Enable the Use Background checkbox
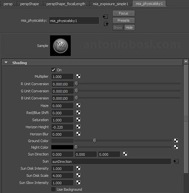The image size is (189, 193). [53, 189]
